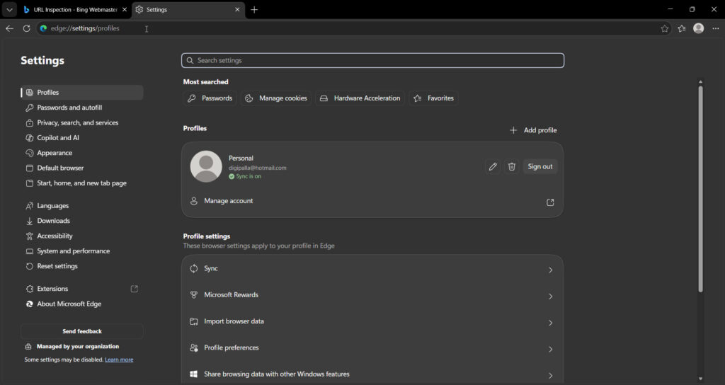Click the Manage account external link icon

point(550,202)
